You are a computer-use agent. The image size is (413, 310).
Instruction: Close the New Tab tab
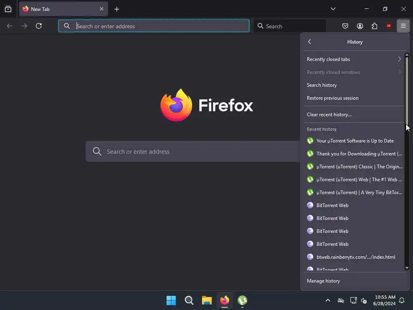[x=101, y=9]
